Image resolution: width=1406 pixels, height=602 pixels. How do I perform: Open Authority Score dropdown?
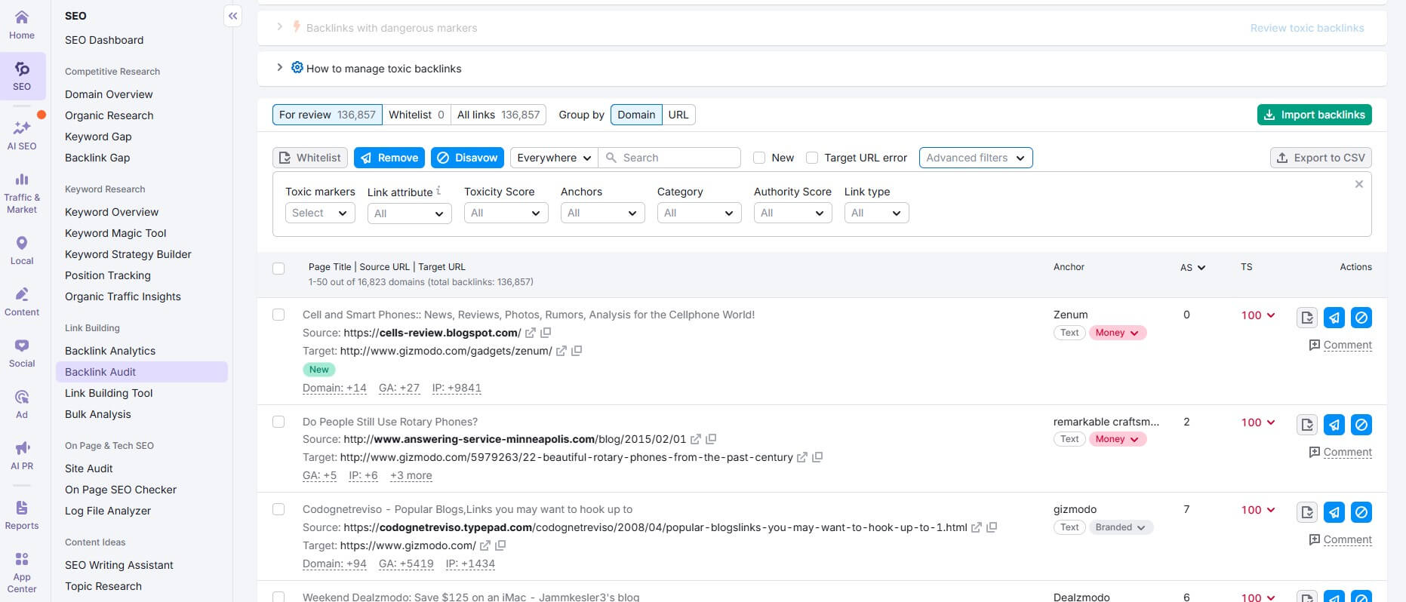coord(792,213)
